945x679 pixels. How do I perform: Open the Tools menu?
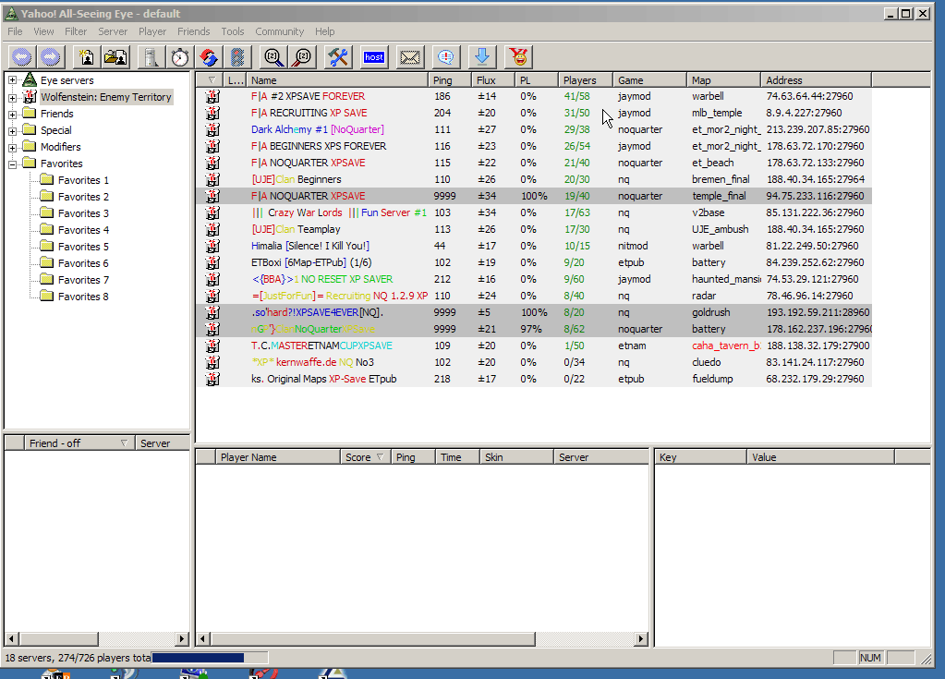pos(233,31)
